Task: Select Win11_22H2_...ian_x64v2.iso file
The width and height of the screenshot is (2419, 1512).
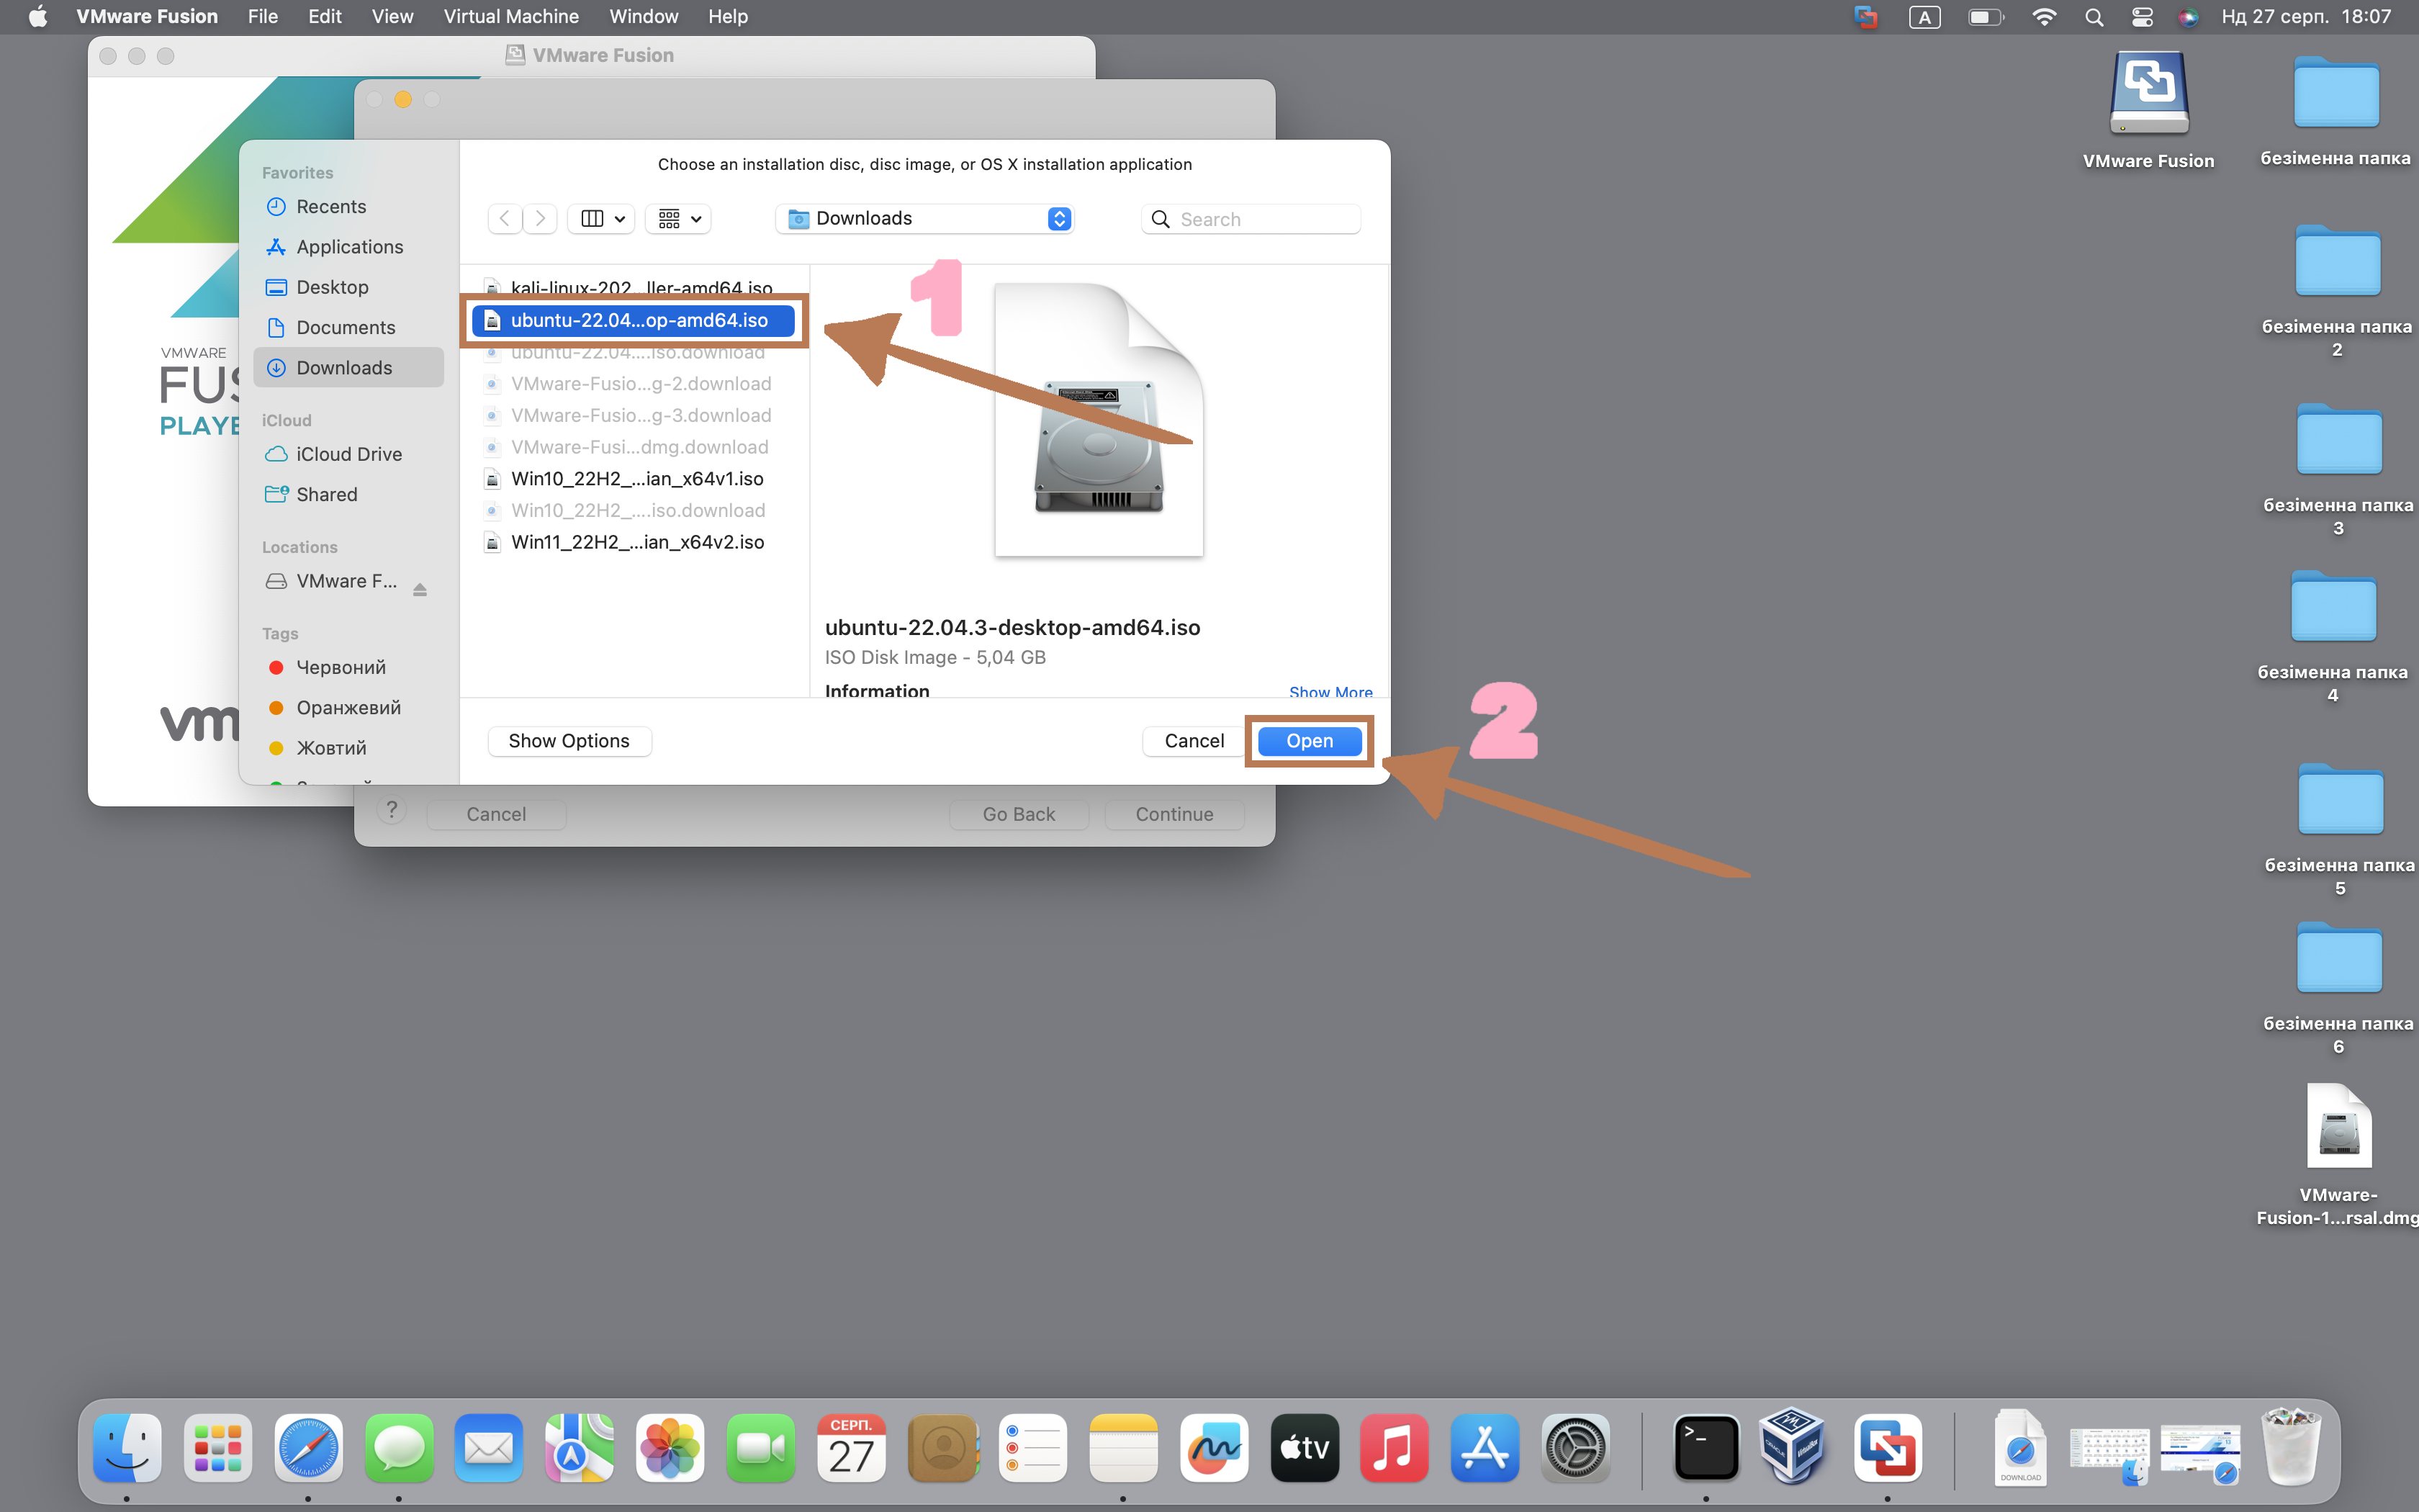Action: tap(633, 542)
